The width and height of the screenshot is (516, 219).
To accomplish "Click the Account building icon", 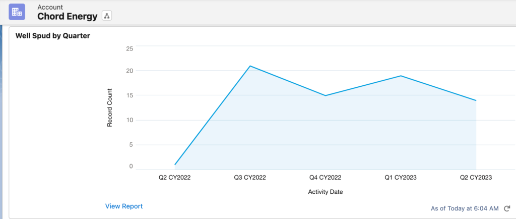I will pyautogui.click(x=17, y=12).
